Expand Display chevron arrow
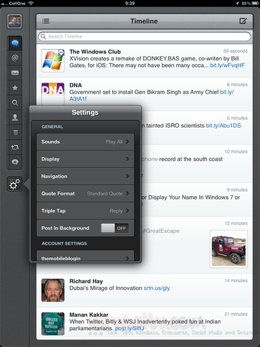Viewport: 260px width, 347px height. pos(127,159)
